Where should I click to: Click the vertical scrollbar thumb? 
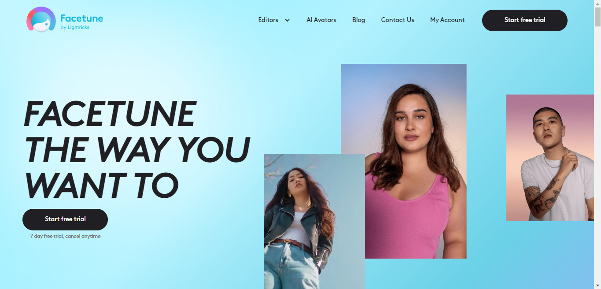tap(597, 18)
